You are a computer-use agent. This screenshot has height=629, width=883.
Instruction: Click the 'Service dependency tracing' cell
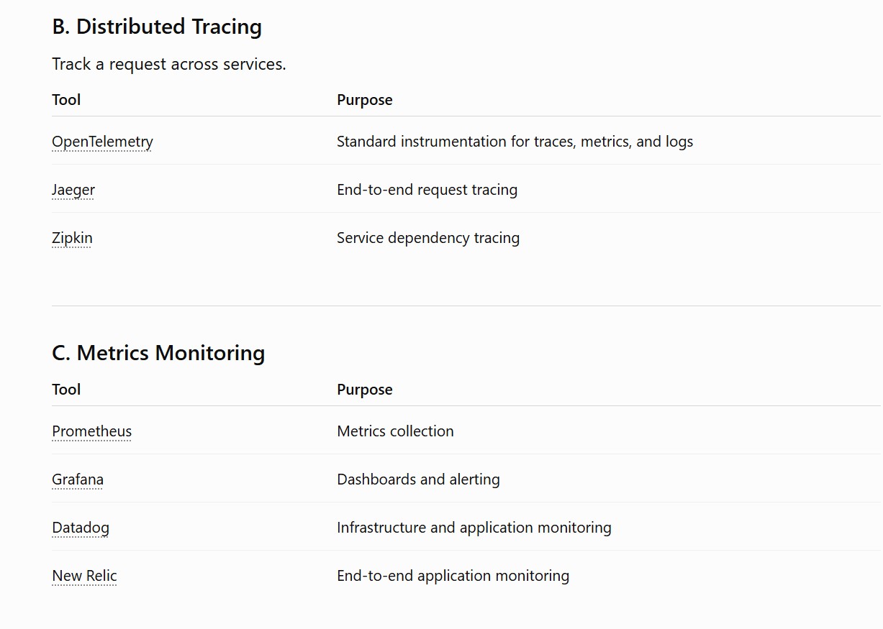pos(428,238)
